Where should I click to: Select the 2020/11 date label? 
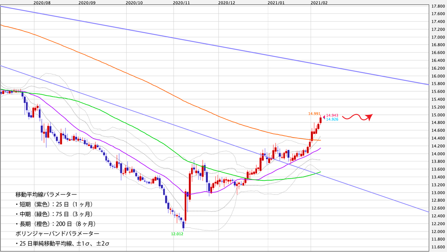click(181, 2)
